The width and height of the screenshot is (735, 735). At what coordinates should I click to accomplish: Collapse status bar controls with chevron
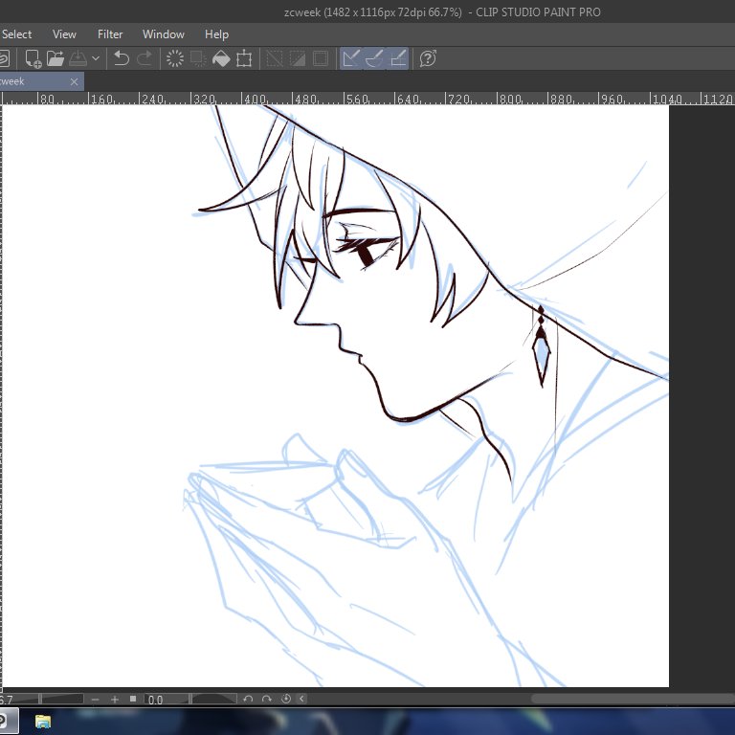click(301, 699)
